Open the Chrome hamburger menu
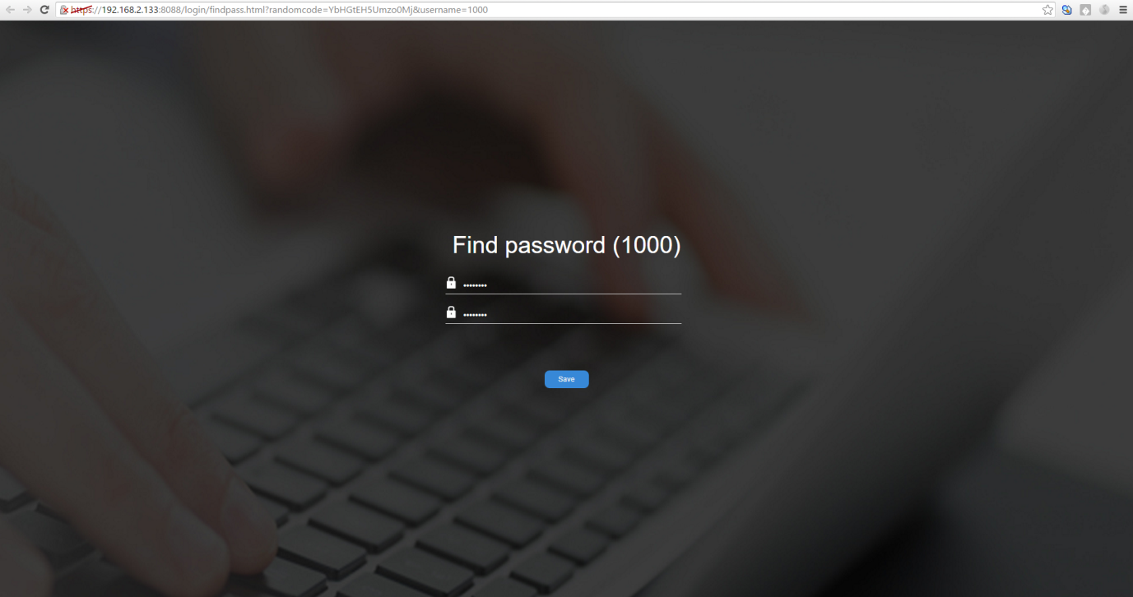 tap(1123, 10)
